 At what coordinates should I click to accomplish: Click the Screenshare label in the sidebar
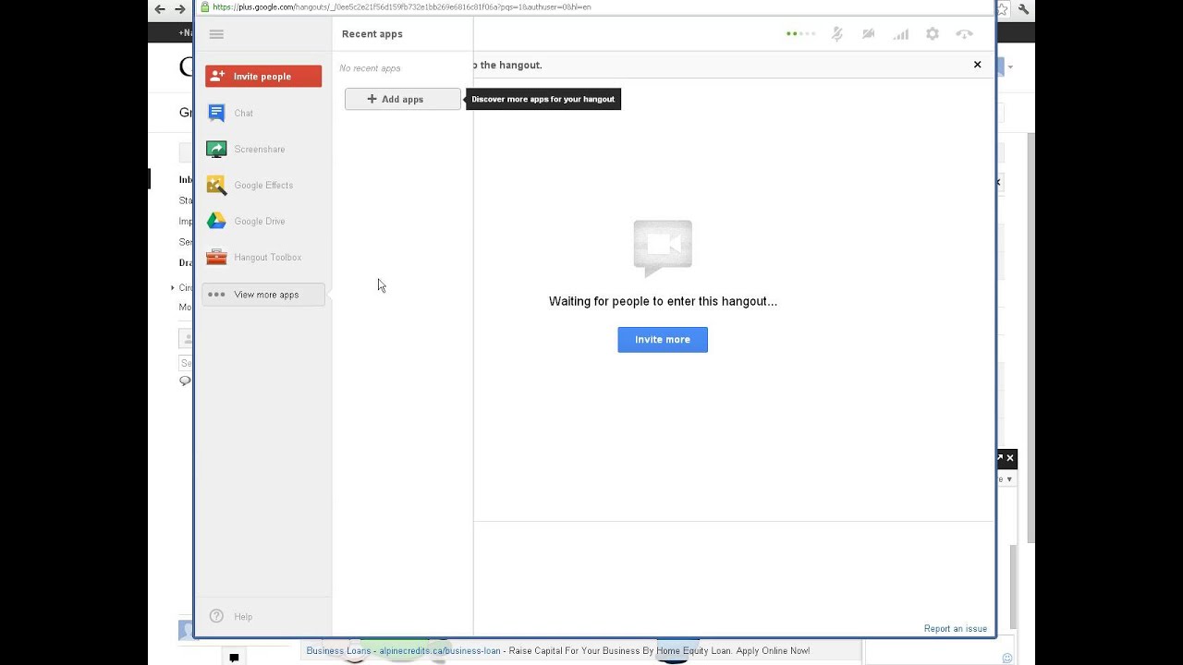tap(260, 149)
